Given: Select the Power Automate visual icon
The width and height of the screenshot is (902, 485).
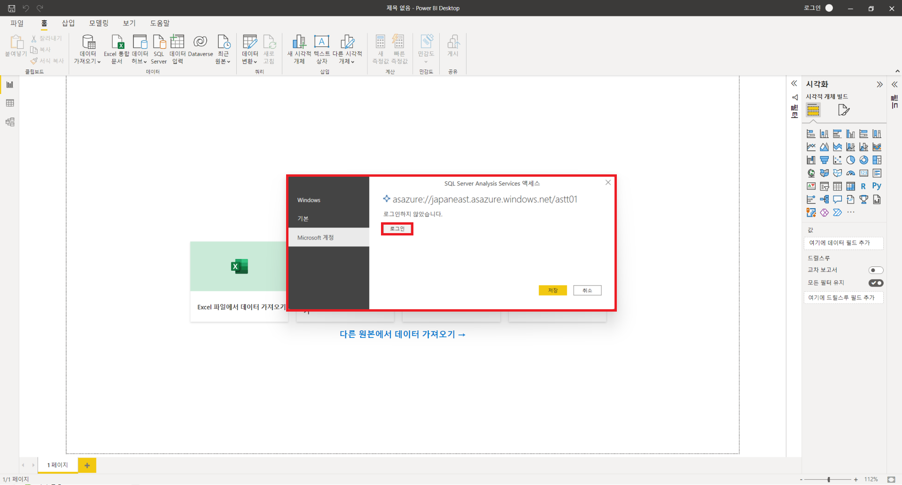Looking at the screenshot, I should [x=837, y=213].
